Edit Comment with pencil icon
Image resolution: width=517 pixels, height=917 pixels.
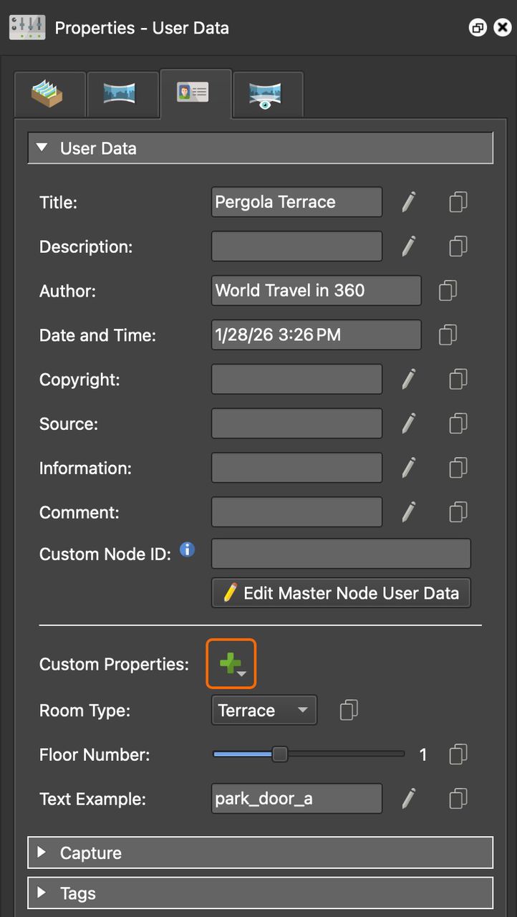(408, 512)
